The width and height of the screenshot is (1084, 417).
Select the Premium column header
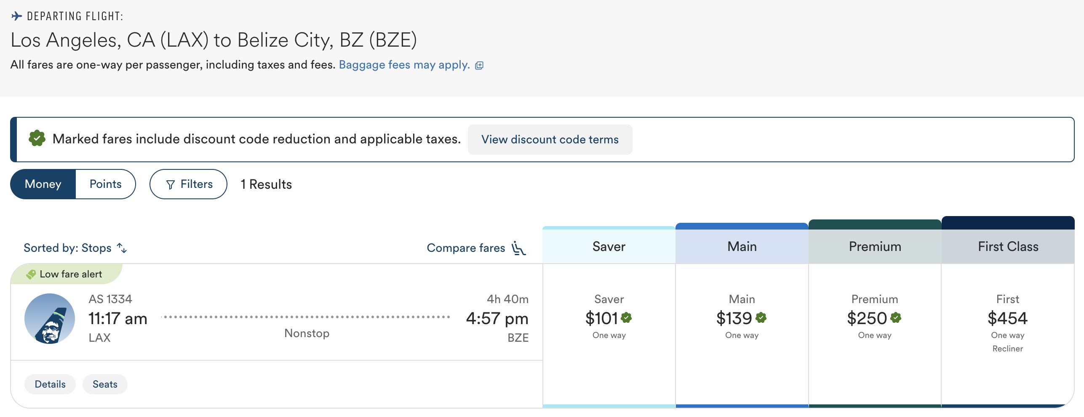(x=875, y=246)
